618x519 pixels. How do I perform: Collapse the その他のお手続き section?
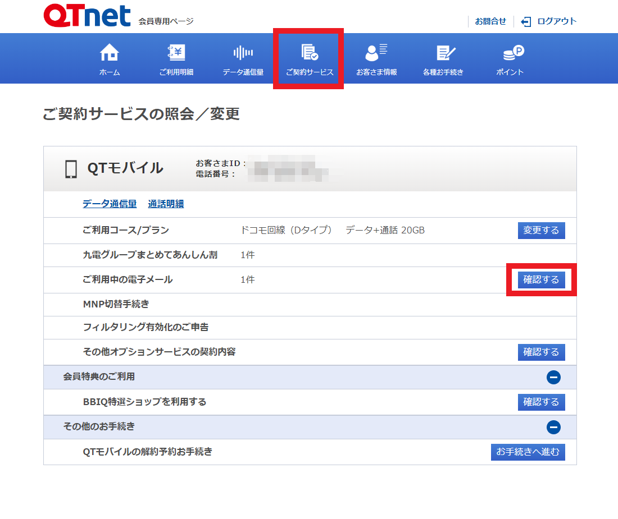(x=553, y=428)
